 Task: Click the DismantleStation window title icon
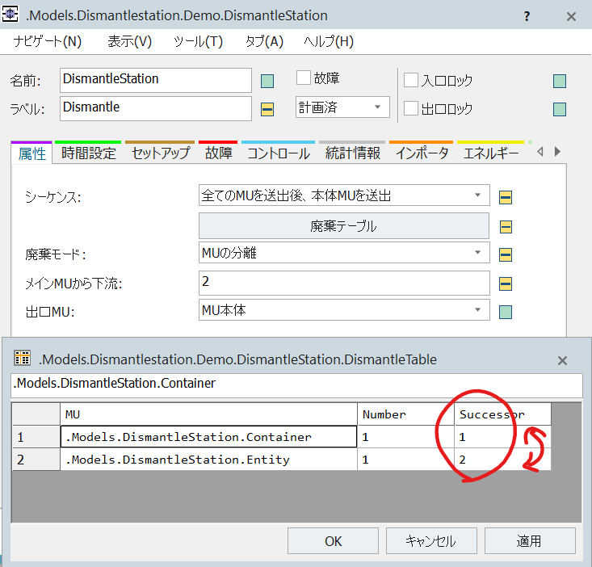click(10, 15)
